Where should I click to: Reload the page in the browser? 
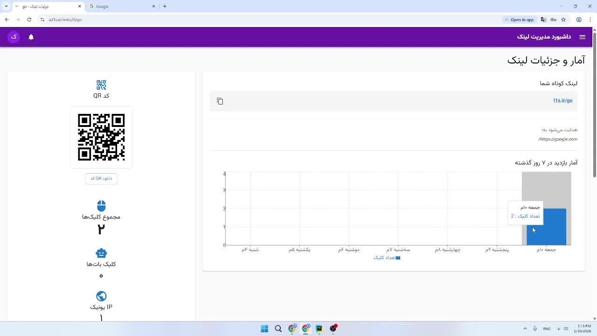pyautogui.click(x=29, y=20)
